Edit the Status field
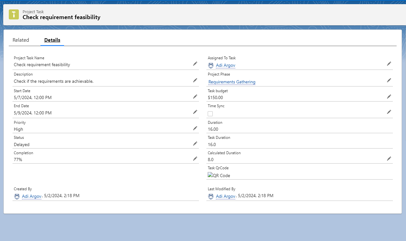The height and width of the screenshot is (241, 406). pos(195,144)
